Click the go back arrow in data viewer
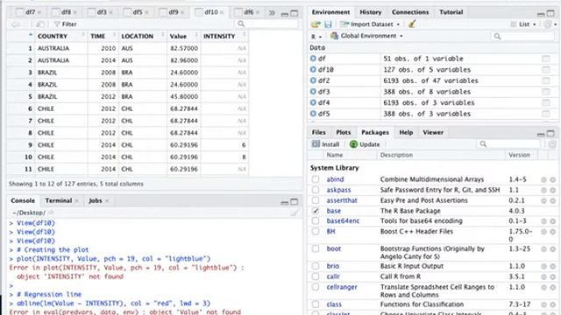This screenshot has width=561, height=315. click(15, 24)
